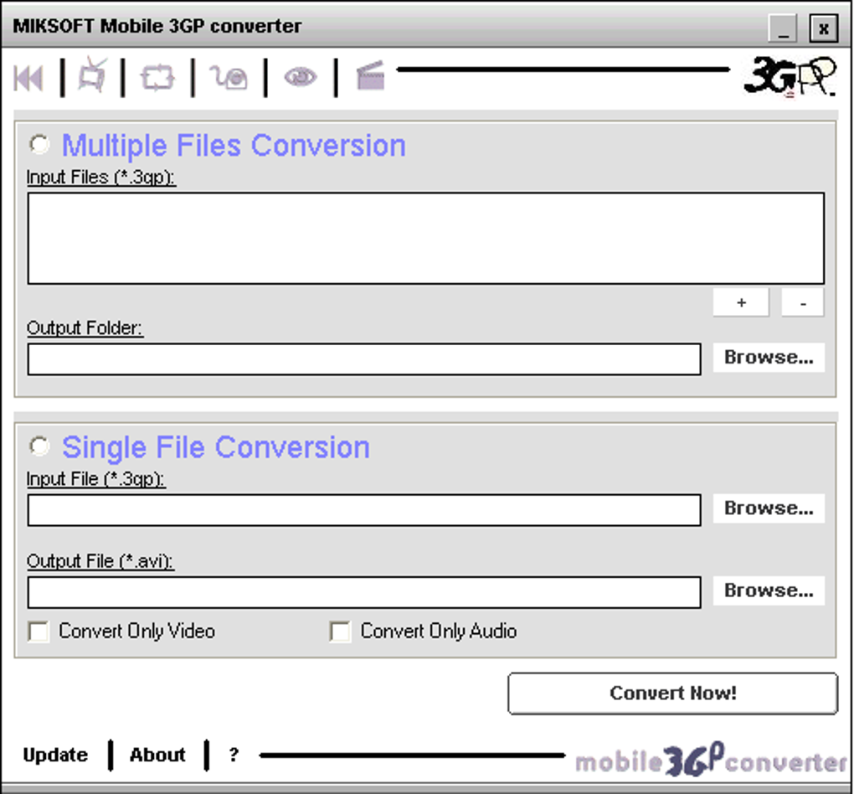Open help with the ? link

coord(234,755)
